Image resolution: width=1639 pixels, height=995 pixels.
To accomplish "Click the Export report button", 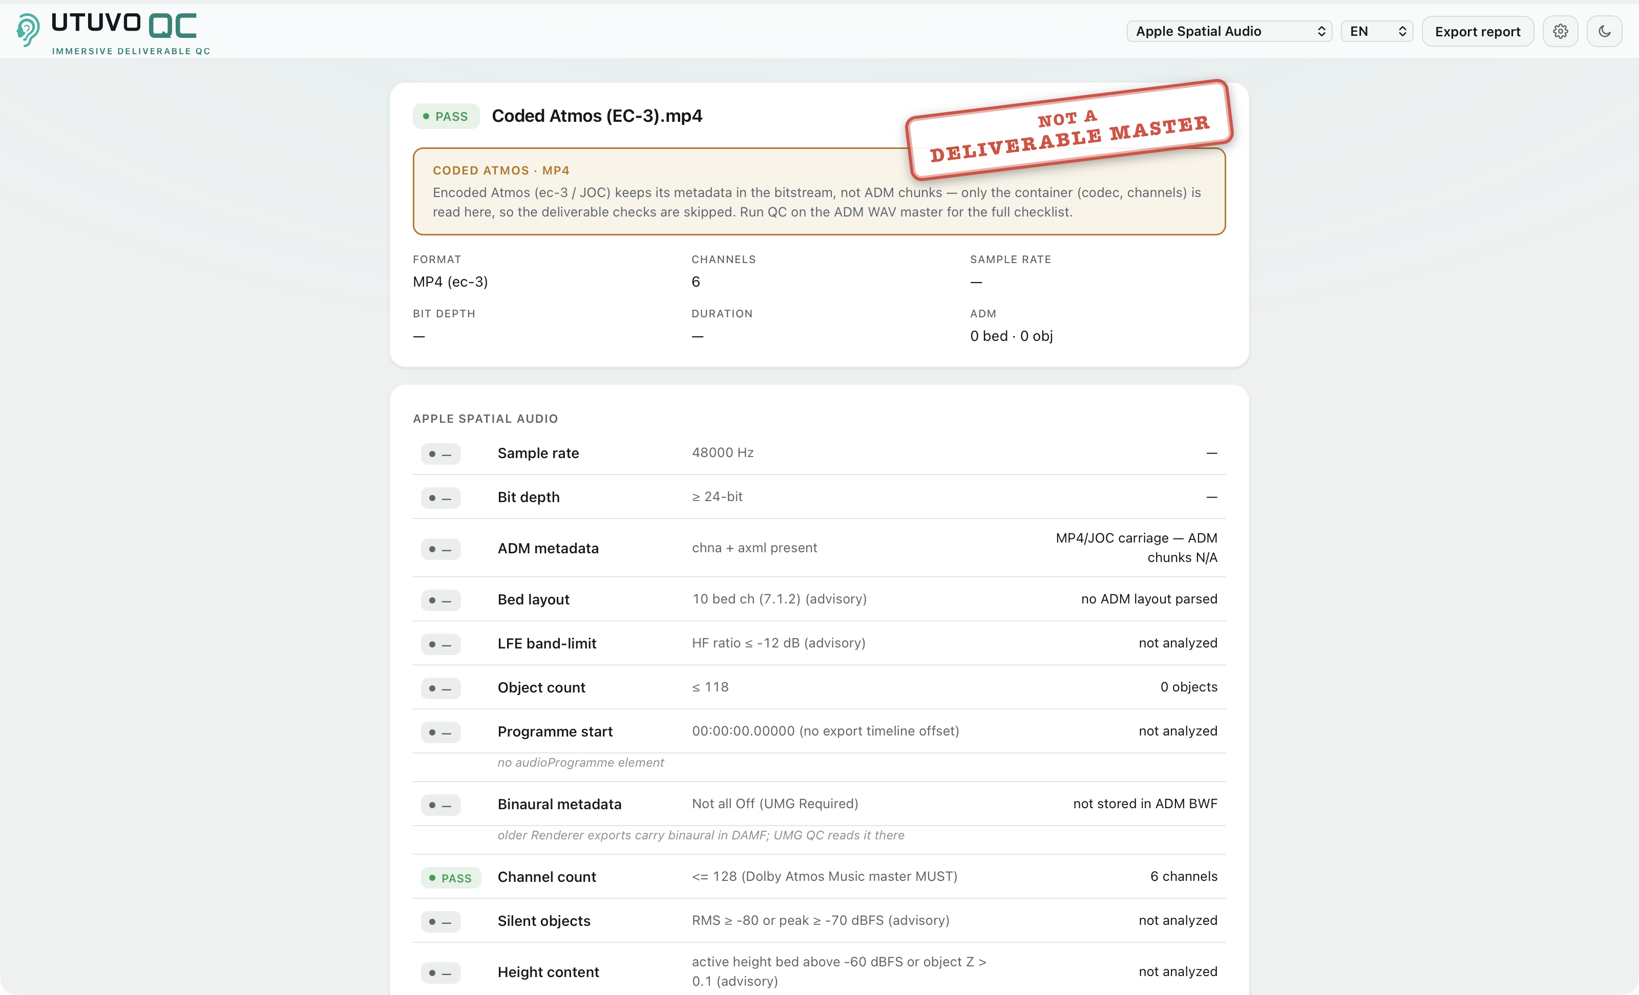I will coord(1477,31).
